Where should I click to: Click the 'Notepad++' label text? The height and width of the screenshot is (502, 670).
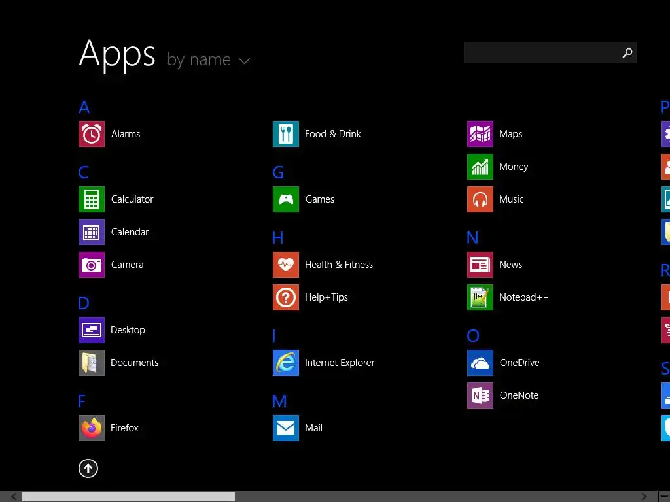(524, 297)
